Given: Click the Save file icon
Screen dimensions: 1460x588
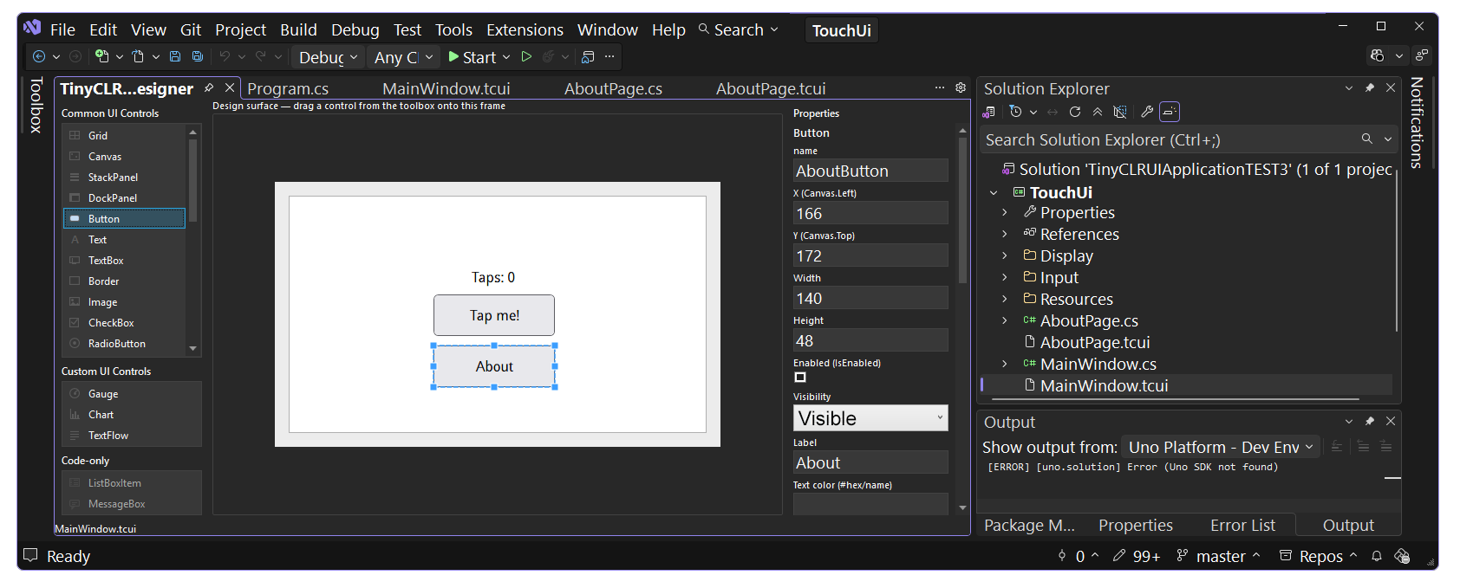Looking at the screenshot, I should (x=175, y=56).
